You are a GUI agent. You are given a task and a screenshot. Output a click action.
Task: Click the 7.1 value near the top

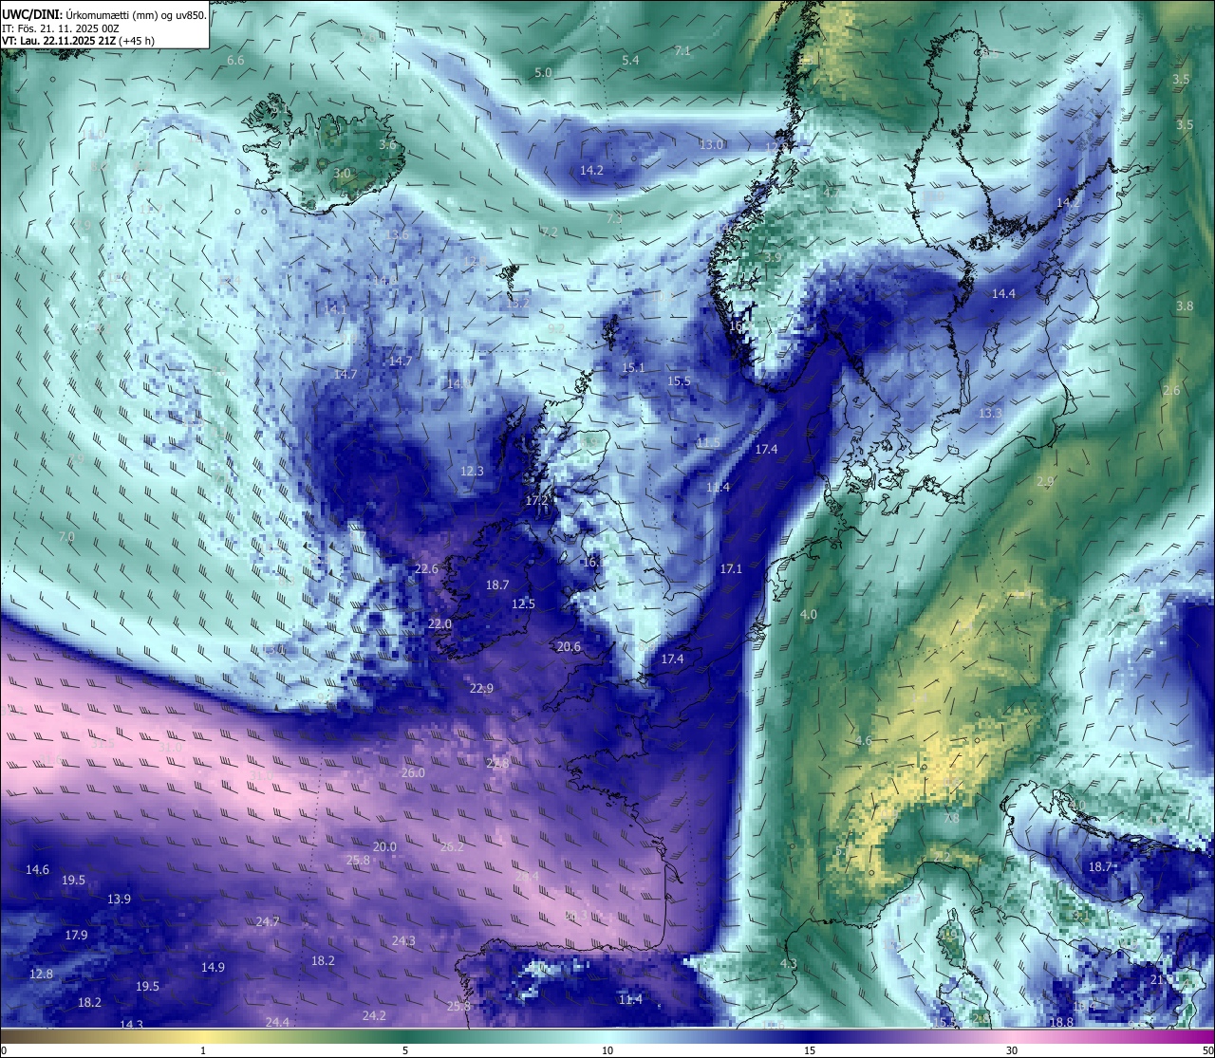click(682, 50)
